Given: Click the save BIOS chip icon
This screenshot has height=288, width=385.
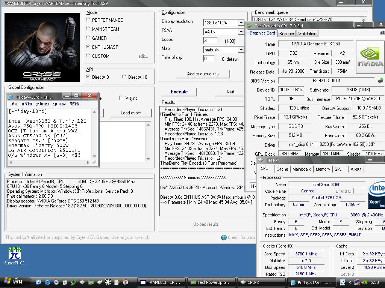Looking at the screenshot, I should pos(380,81).
